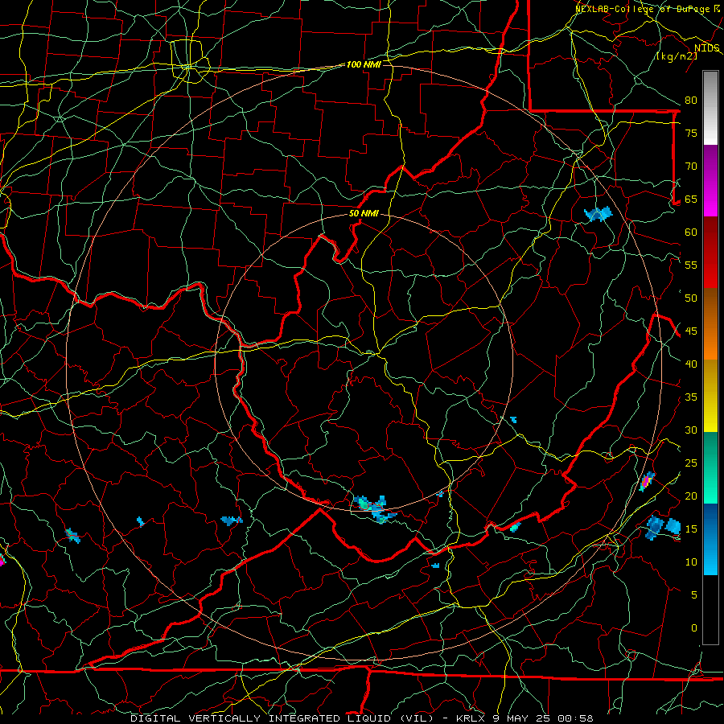
Task: Click the scale value "75"
Action: tap(691, 134)
